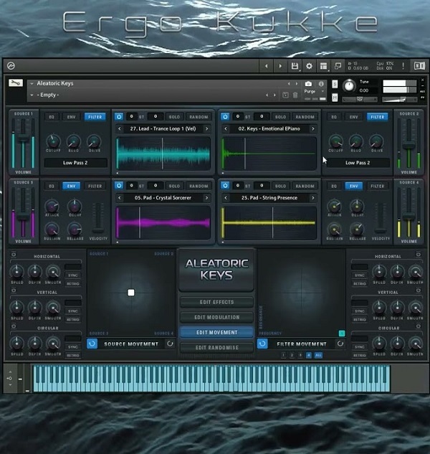
Task: Click the XY pad square cursor handle
Action: point(131,293)
